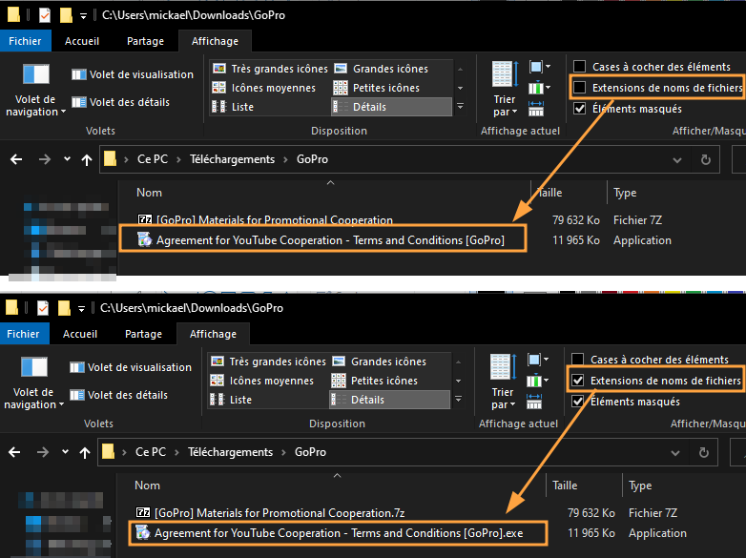
Task: Open group-by dropdown icon in top window
Action: tap(540, 67)
